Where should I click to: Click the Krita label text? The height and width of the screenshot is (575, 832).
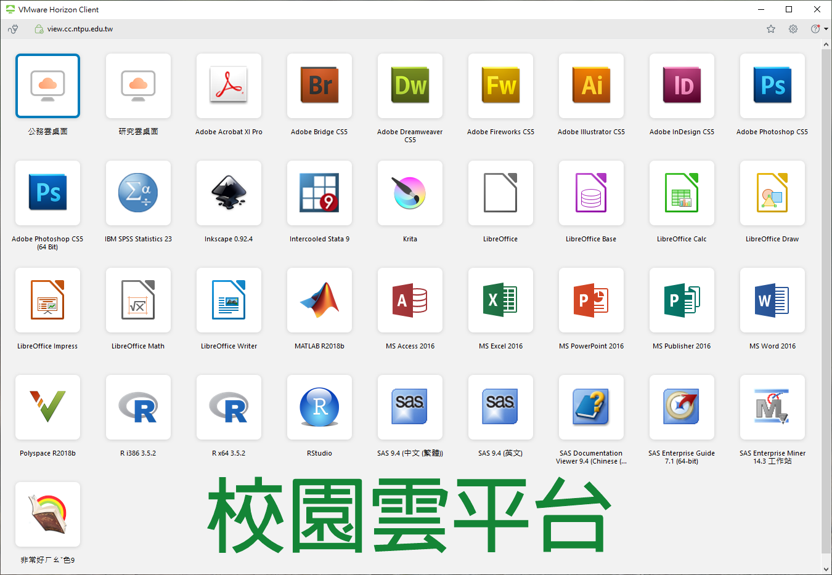click(410, 239)
